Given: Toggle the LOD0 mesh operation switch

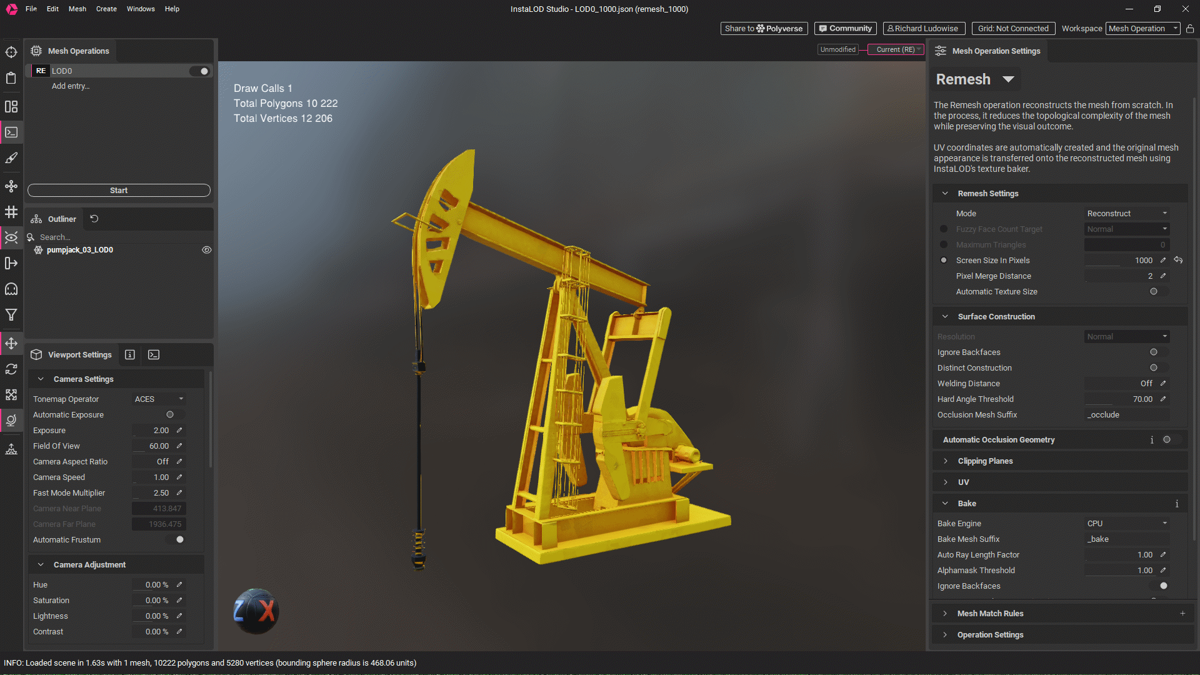Looking at the screenshot, I should coord(200,71).
